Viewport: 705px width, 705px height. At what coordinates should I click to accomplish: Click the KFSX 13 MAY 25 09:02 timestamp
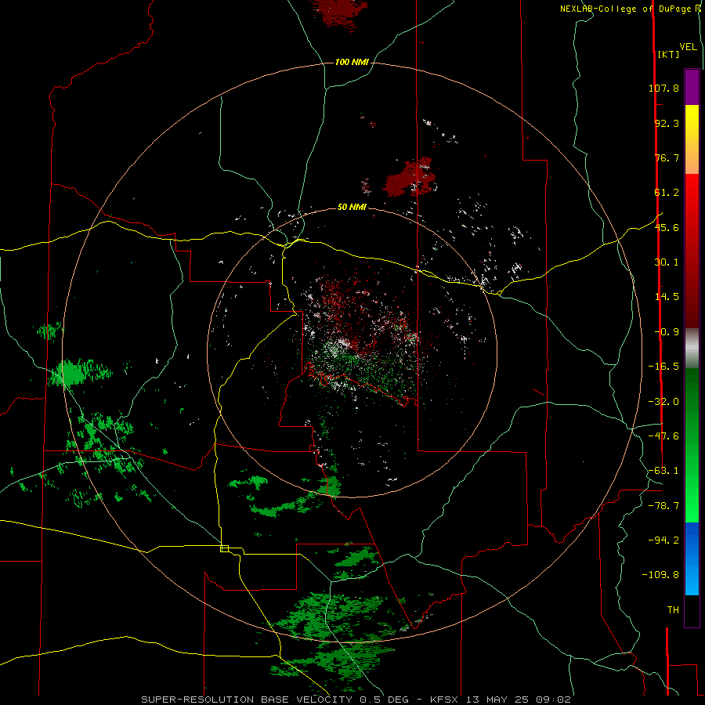[x=501, y=700]
